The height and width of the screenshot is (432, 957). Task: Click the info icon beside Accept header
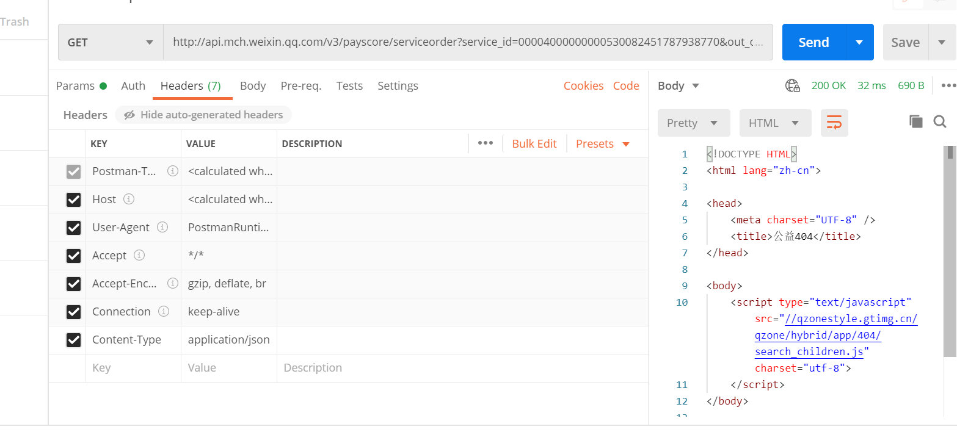point(139,256)
